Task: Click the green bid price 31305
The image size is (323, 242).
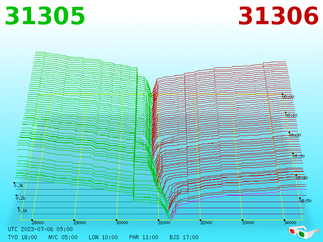Action: 45,16
